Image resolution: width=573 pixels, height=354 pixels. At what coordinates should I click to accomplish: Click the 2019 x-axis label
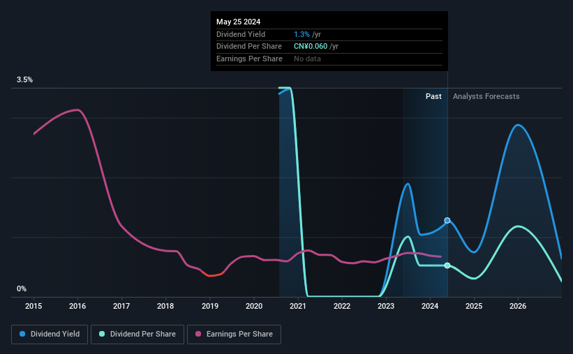210,306
